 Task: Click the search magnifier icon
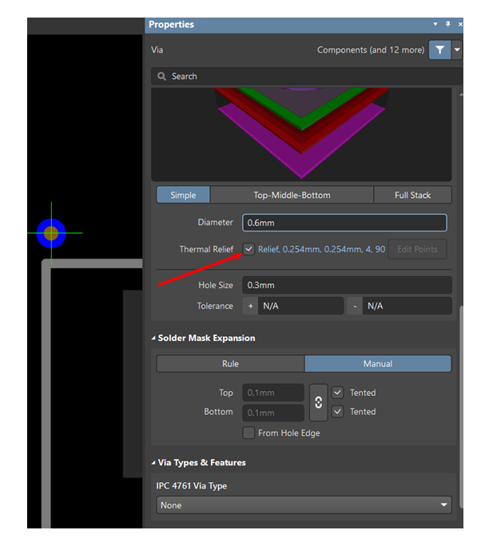162,77
